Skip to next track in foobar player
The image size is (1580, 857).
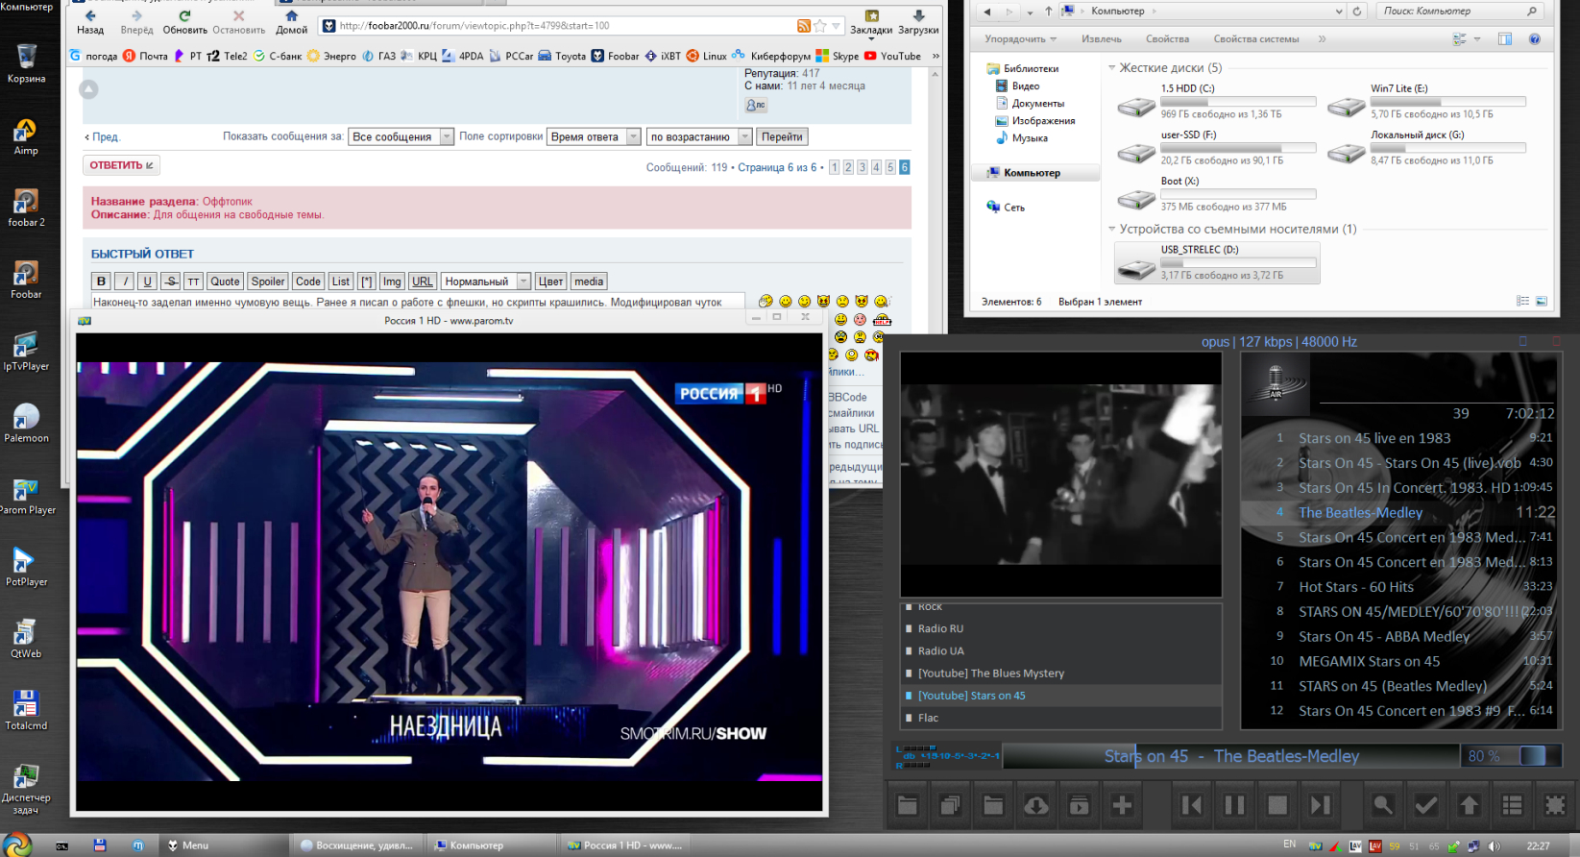(1321, 805)
